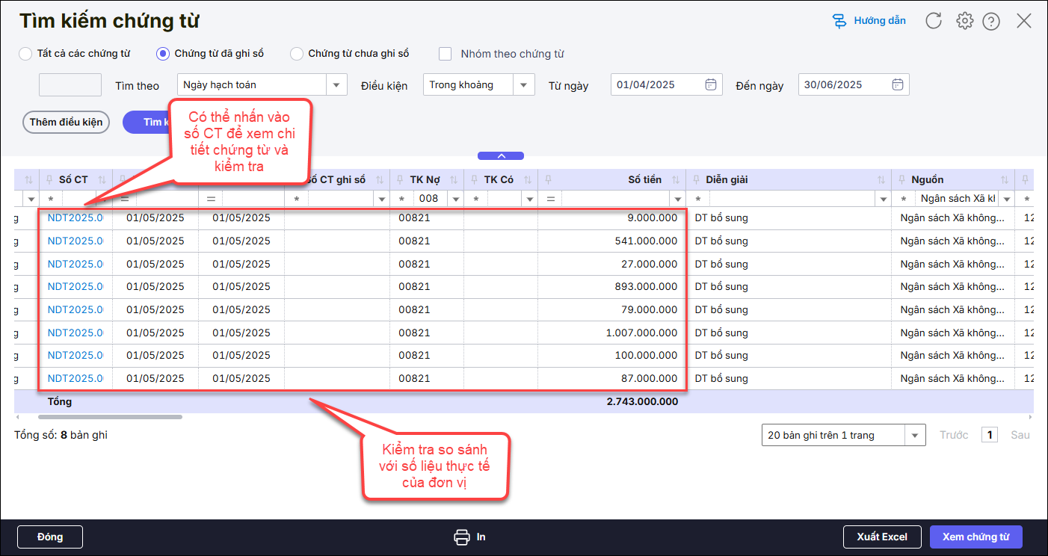Enable Nhóm theo chứng từ checkbox

click(x=446, y=54)
